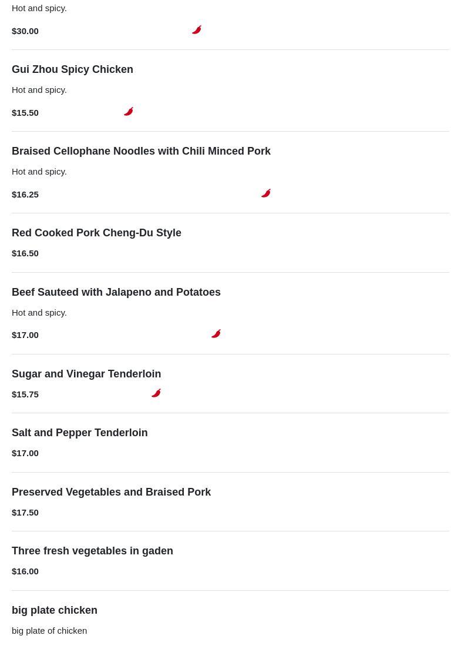
Task: Click the $17.50 price for Preserved Vegetables
Action: pos(25,513)
